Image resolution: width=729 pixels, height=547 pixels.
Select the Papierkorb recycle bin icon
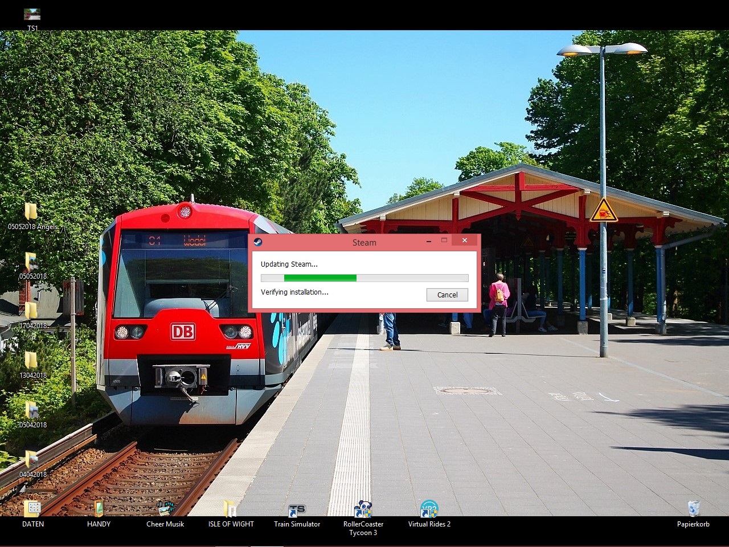tap(693, 509)
